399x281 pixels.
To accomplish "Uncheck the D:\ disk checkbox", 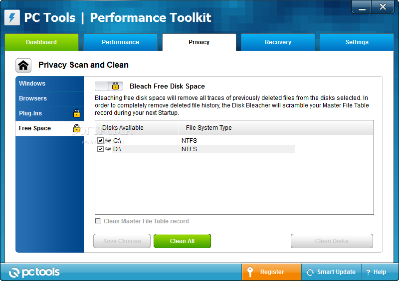I will [x=100, y=149].
